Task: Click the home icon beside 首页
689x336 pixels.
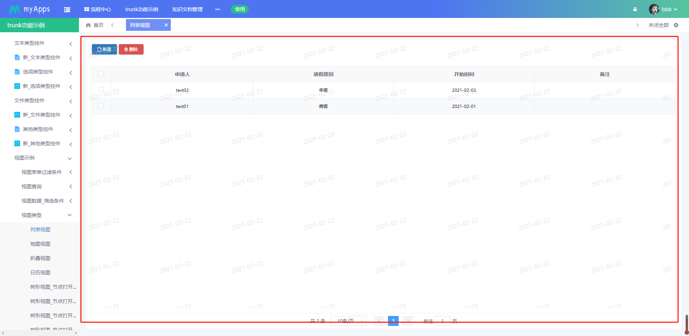Action: pos(88,25)
